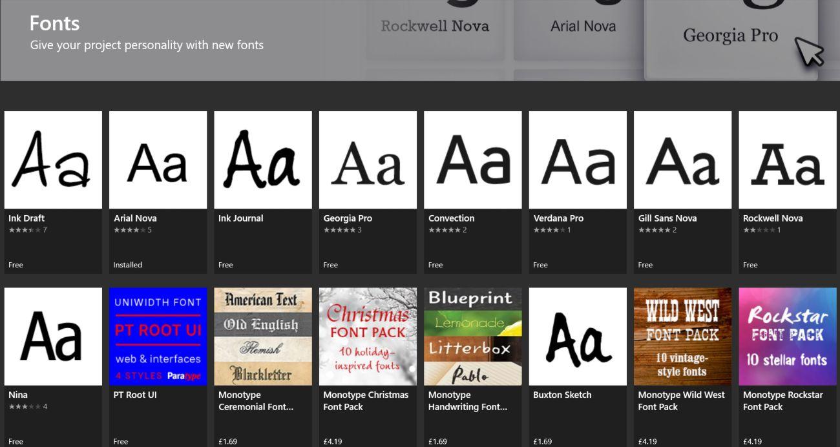The image size is (840, 447).
Task: Click the Georgia Pro banner tile
Action: tap(731, 39)
